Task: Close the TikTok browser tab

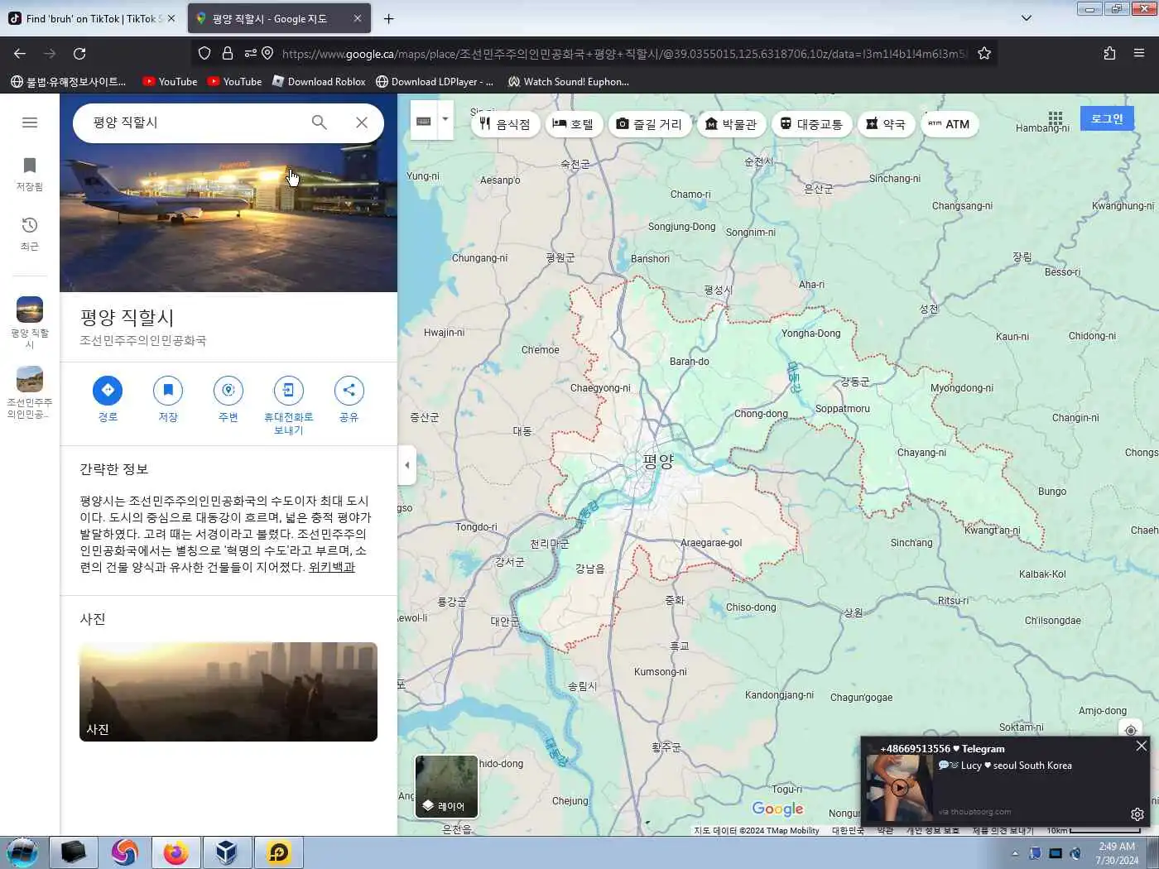Action: click(x=171, y=18)
